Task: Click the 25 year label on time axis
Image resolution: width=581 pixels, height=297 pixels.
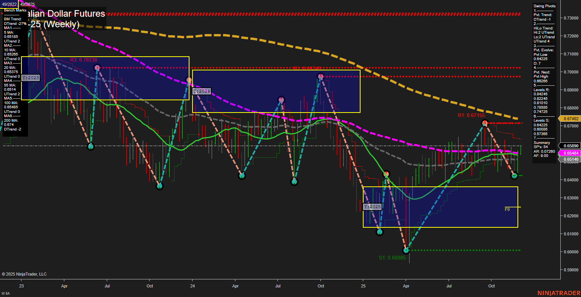Action: [363, 286]
